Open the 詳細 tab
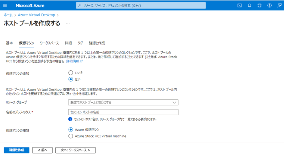284x156 pixels. (x=68, y=43)
